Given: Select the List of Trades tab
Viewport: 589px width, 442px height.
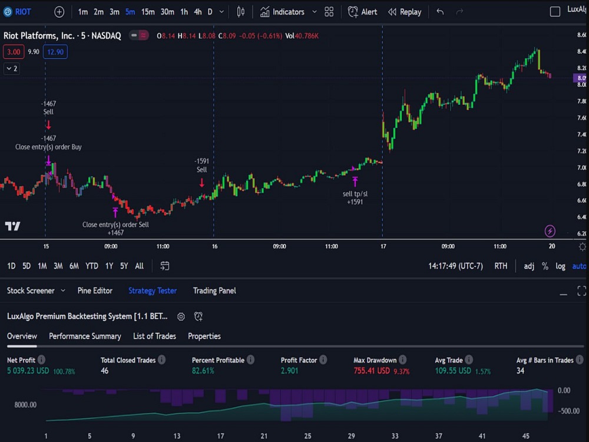Looking at the screenshot, I should coord(154,336).
